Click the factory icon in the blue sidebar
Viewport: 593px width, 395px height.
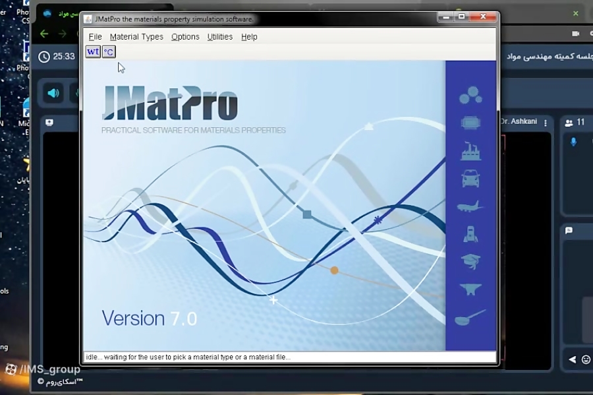(470, 151)
